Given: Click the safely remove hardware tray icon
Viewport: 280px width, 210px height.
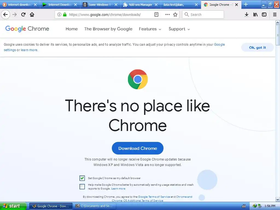Looking at the screenshot, I should coord(259,206).
